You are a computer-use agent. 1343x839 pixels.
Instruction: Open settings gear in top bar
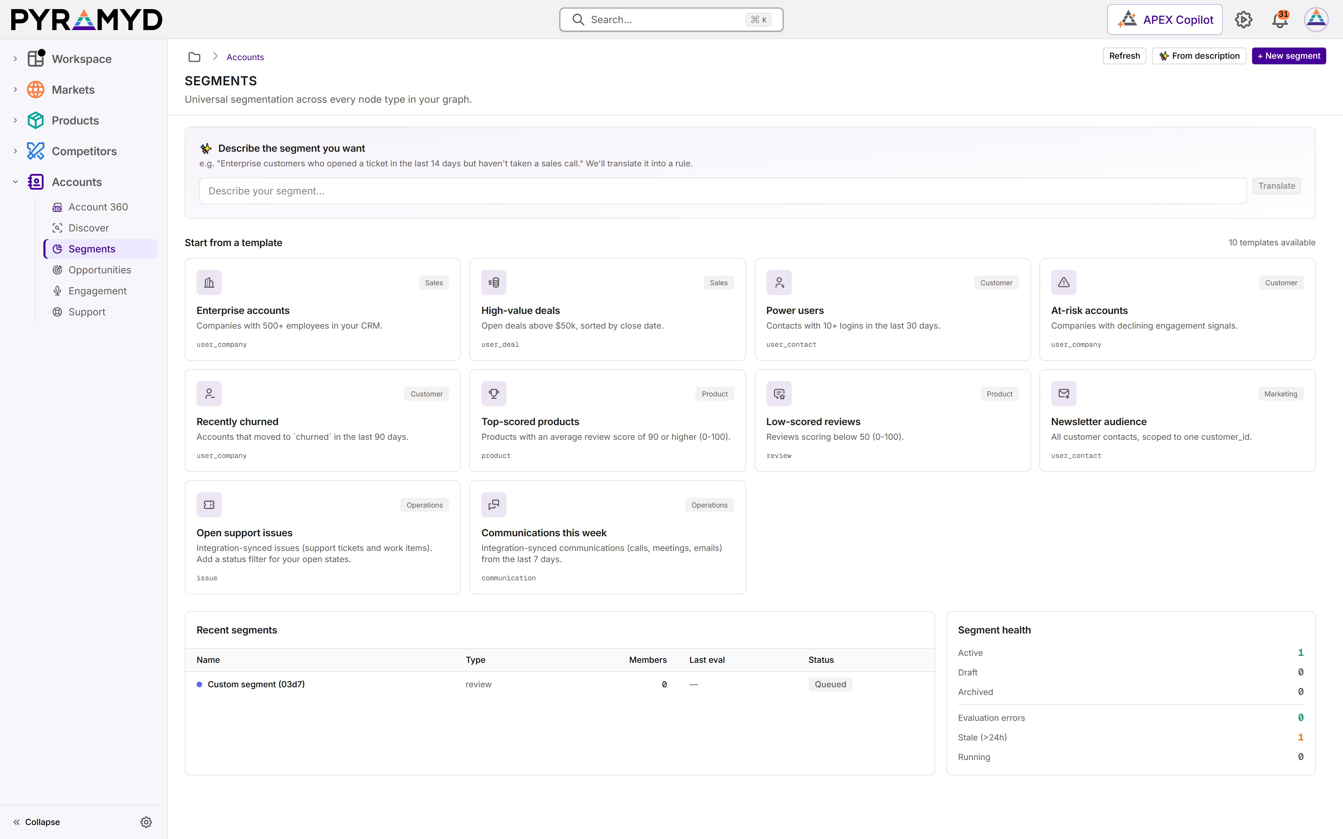[x=1243, y=20]
